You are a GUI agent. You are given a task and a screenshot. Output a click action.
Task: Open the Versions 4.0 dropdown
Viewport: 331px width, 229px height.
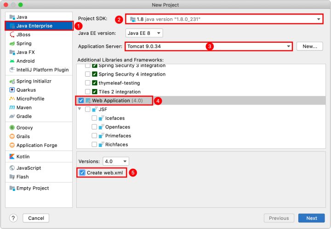coord(116,162)
